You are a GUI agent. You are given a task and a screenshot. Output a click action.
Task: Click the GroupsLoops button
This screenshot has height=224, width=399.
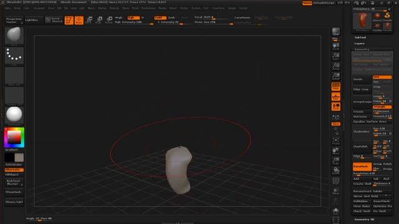click(362, 101)
